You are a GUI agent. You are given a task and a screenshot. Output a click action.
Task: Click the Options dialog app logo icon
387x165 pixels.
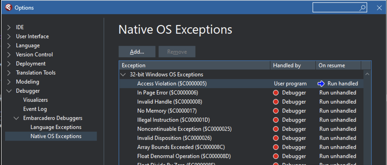tap(9, 8)
